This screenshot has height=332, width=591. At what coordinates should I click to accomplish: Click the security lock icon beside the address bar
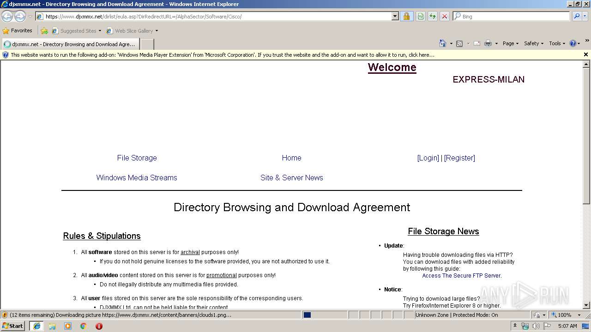point(406,16)
